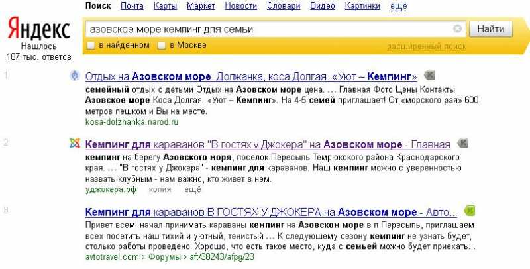Open the Картинки service
The width and height of the screenshot is (530, 269).
362,6
